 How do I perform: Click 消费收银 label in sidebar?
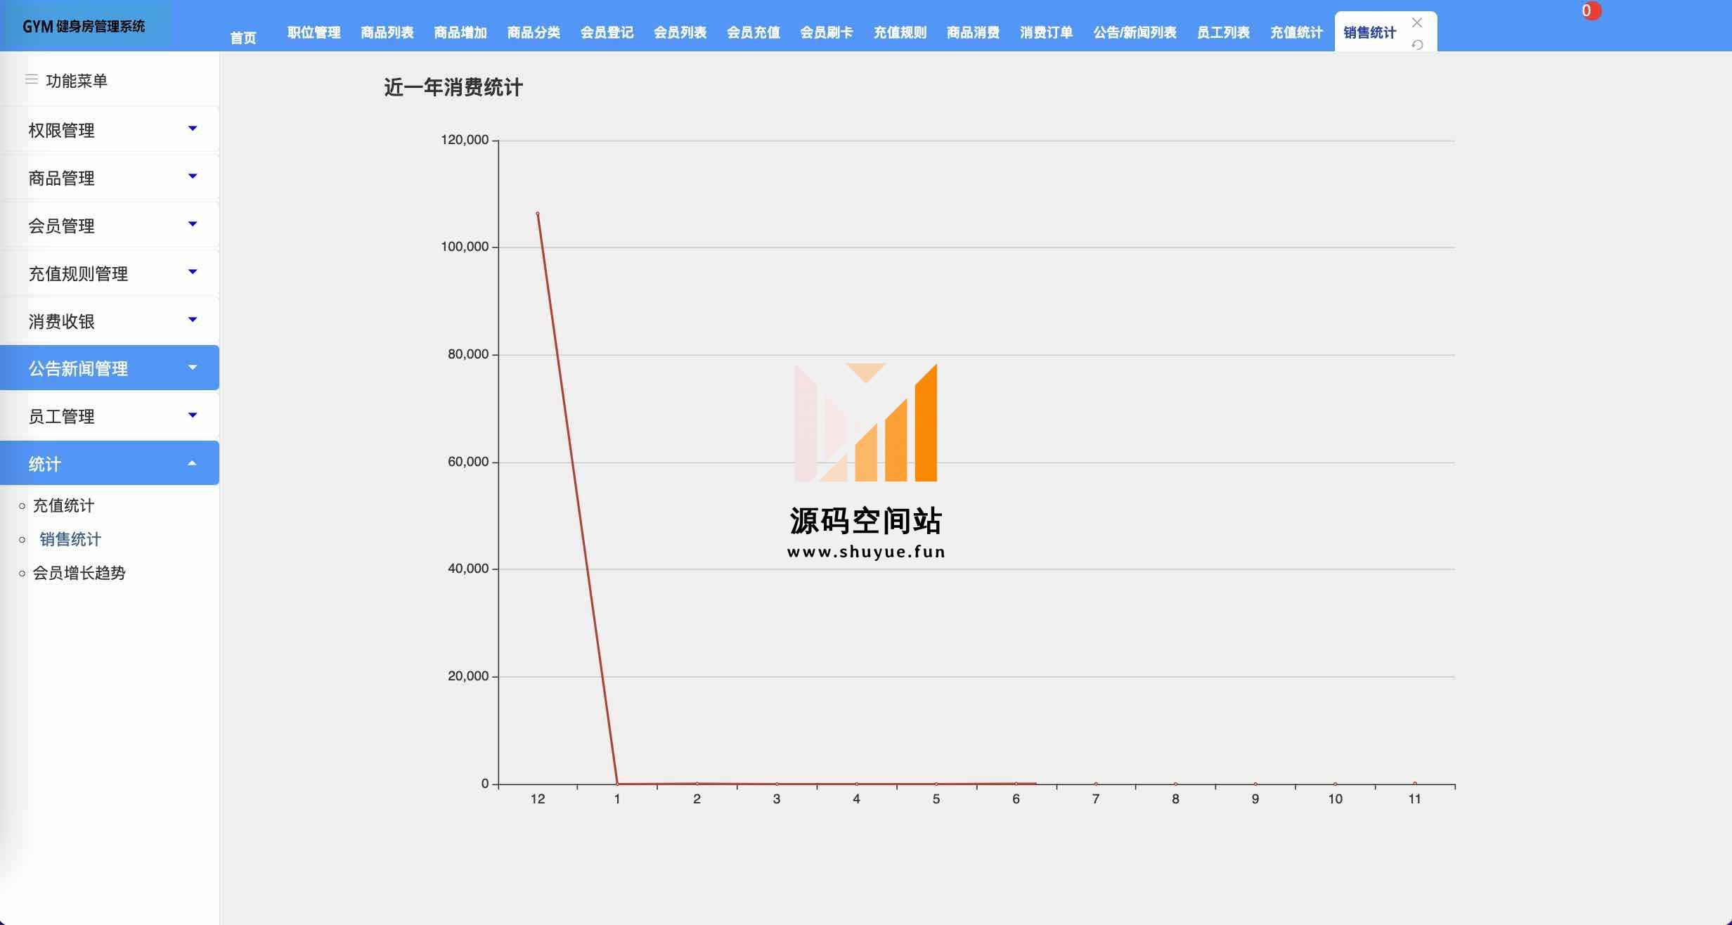click(x=61, y=321)
